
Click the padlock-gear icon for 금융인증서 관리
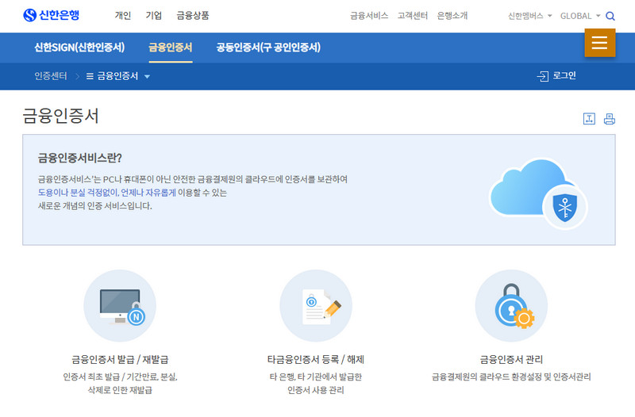point(511,305)
